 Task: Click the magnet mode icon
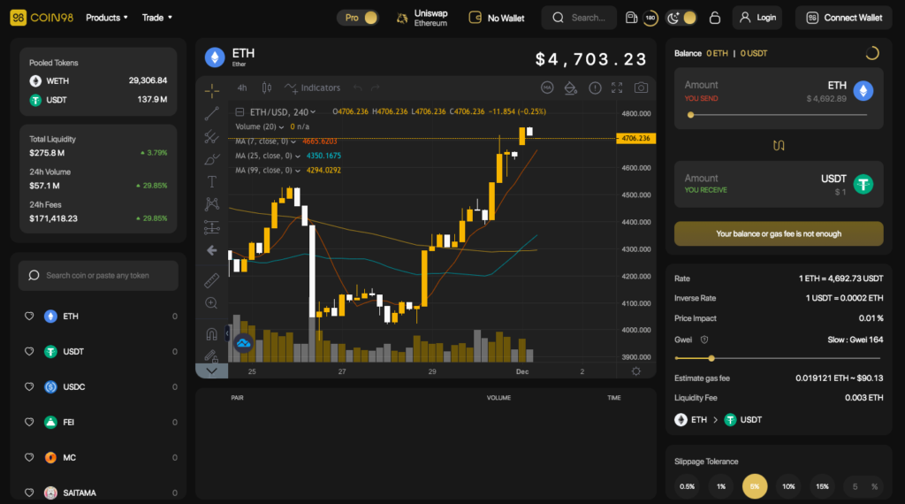pyautogui.click(x=211, y=334)
